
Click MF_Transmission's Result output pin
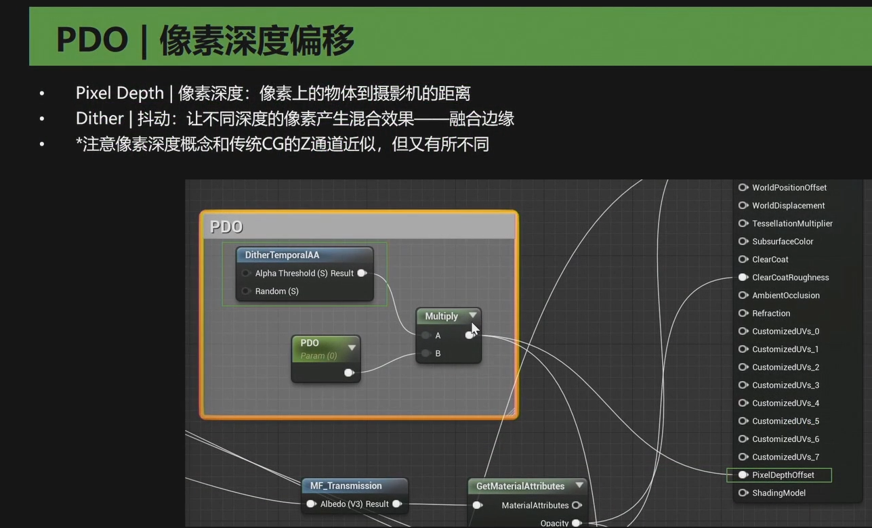(397, 504)
